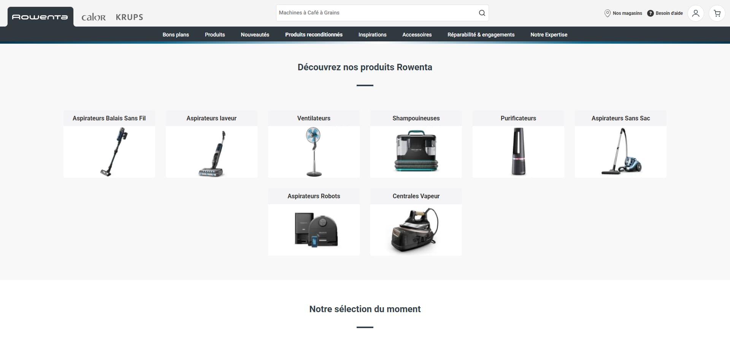
Task: Open the Notre Expertise menu
Action: click(x=549, y=35)
